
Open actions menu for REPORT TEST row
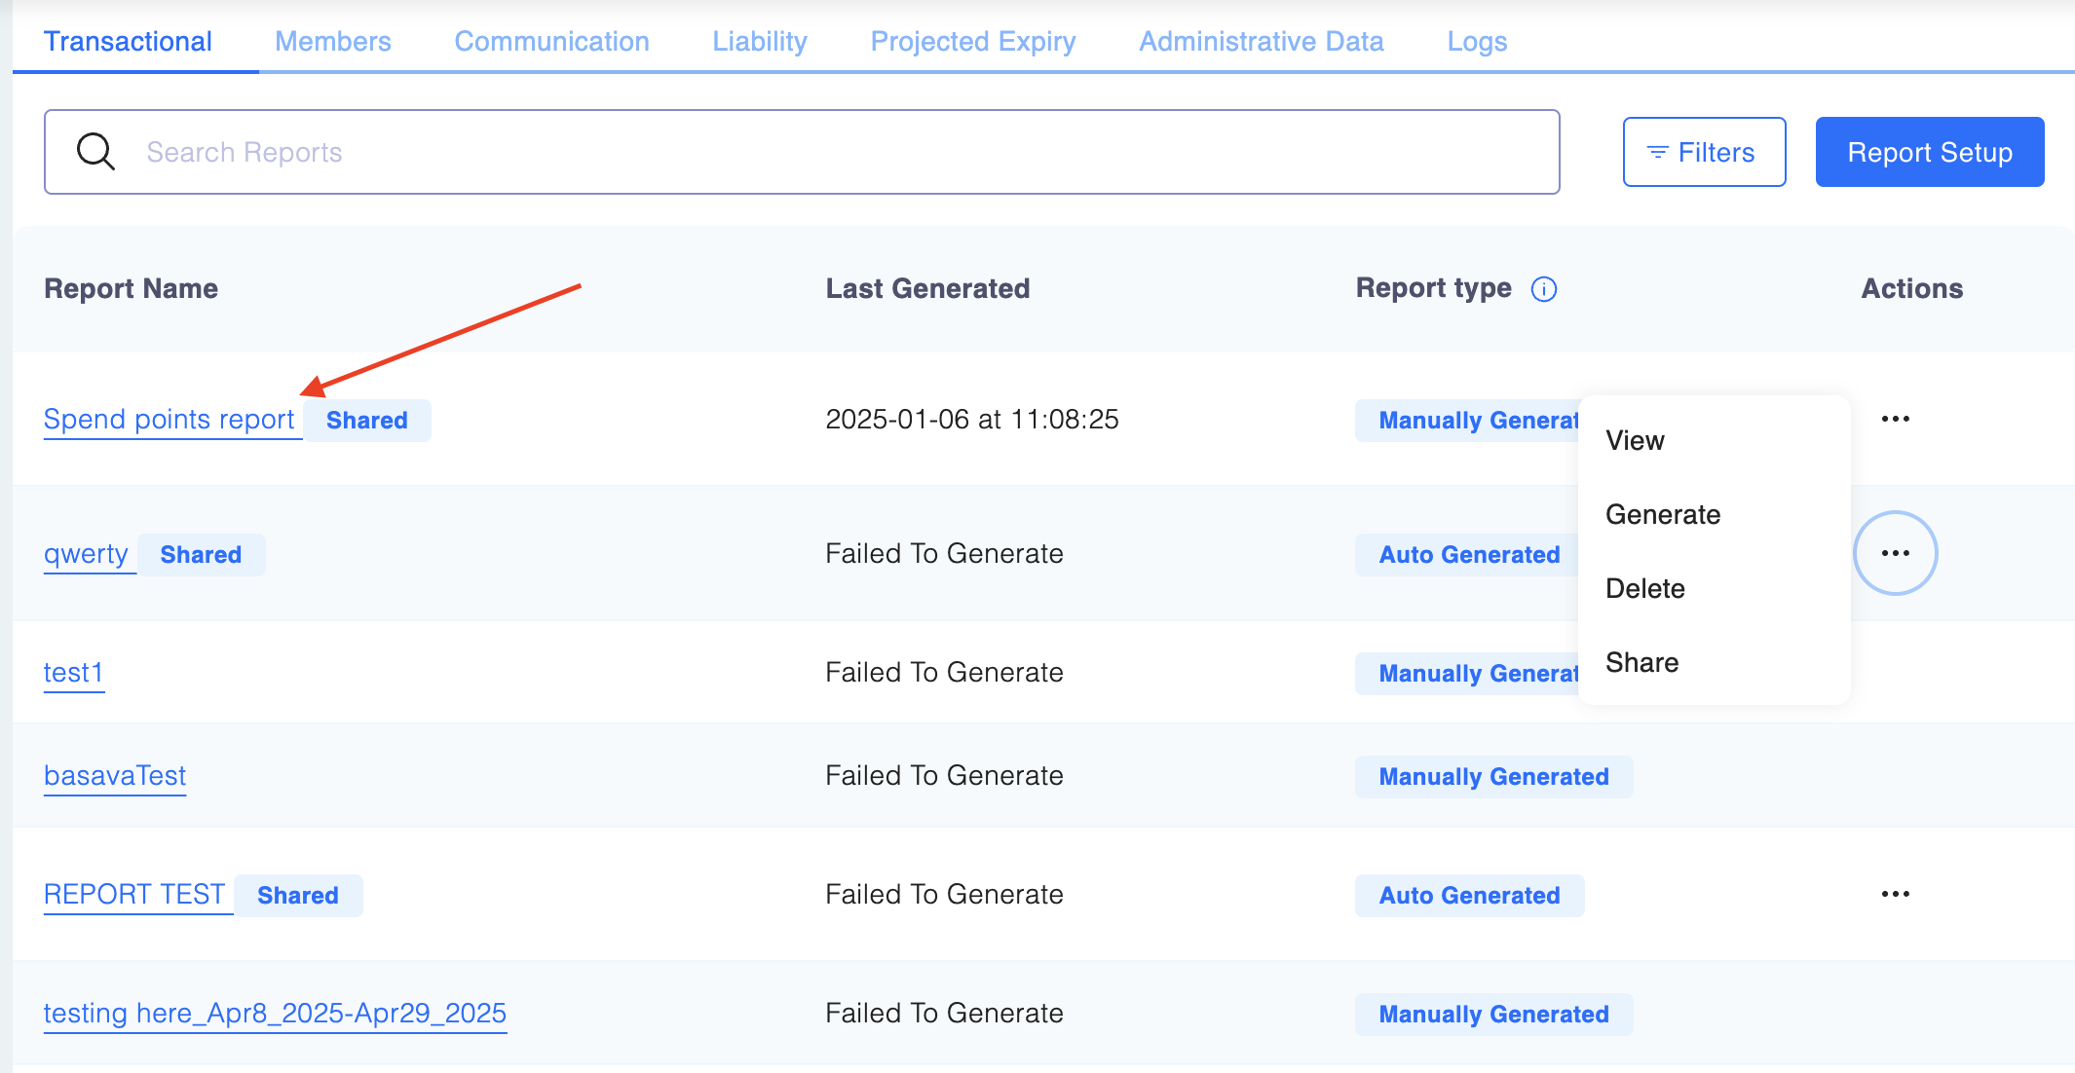[1895, 894]
